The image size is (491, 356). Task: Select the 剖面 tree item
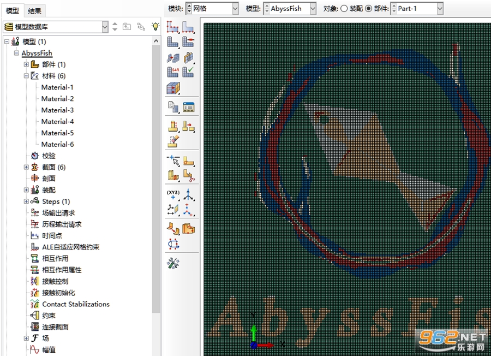click(x=49, y=179)
